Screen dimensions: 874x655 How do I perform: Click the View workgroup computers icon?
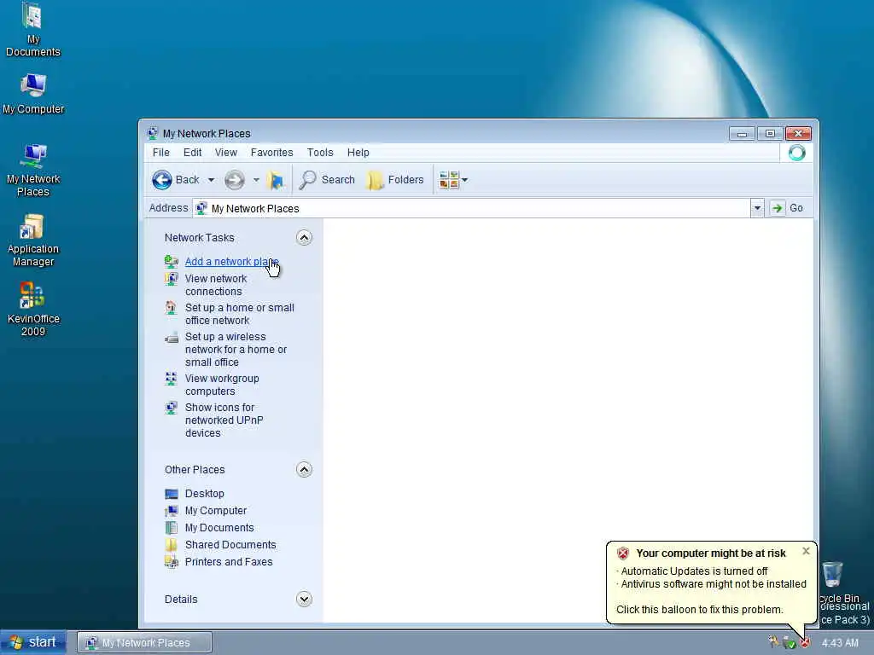click(171, 379)
